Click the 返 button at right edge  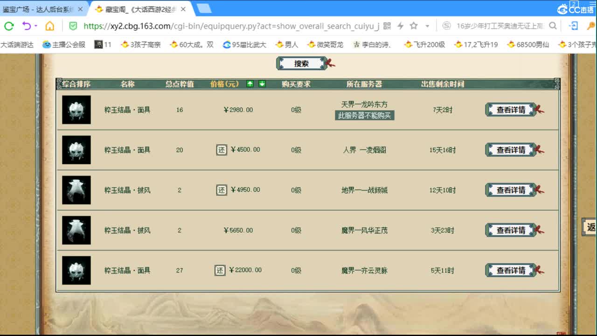coord(590,227)
